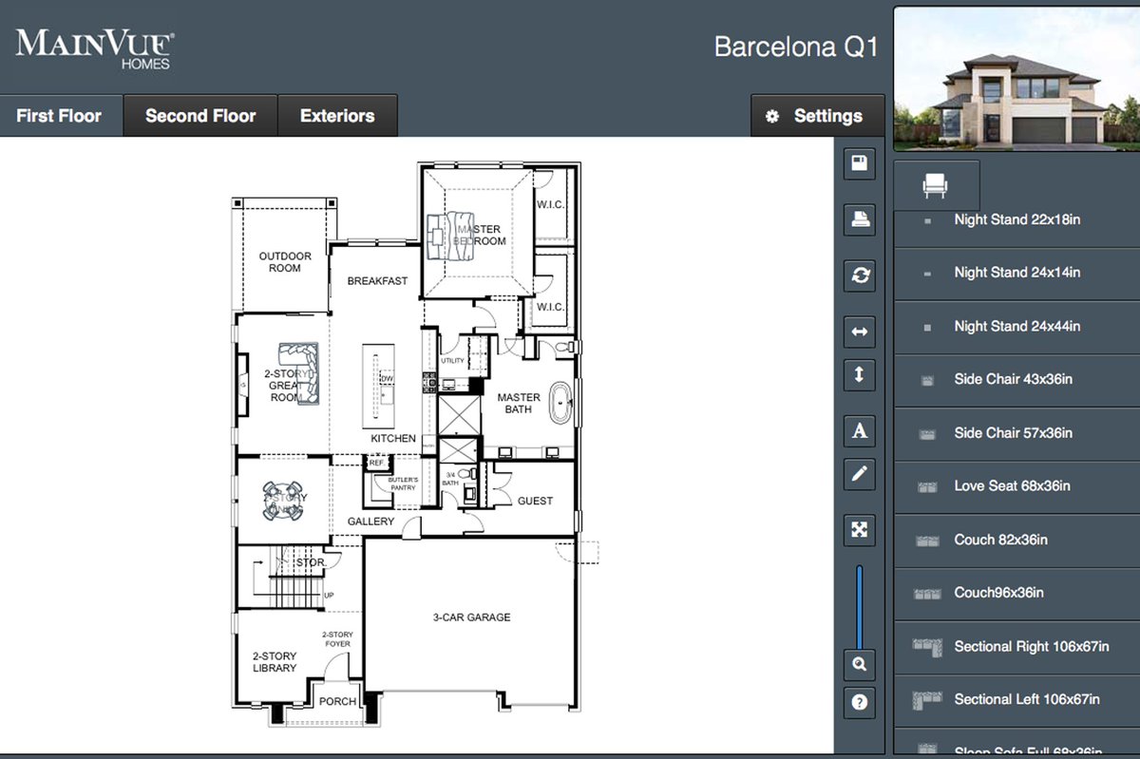Open the Exteriors tab

337,115
